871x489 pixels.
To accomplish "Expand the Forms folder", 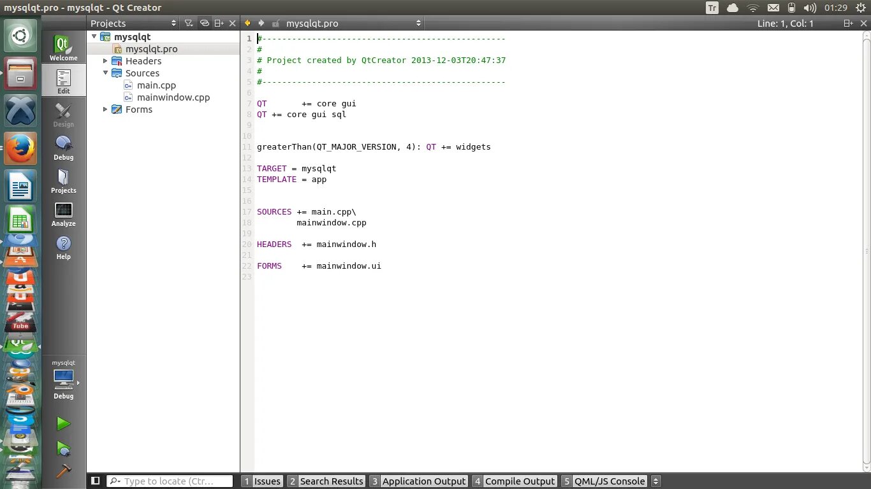I will 106,110.
